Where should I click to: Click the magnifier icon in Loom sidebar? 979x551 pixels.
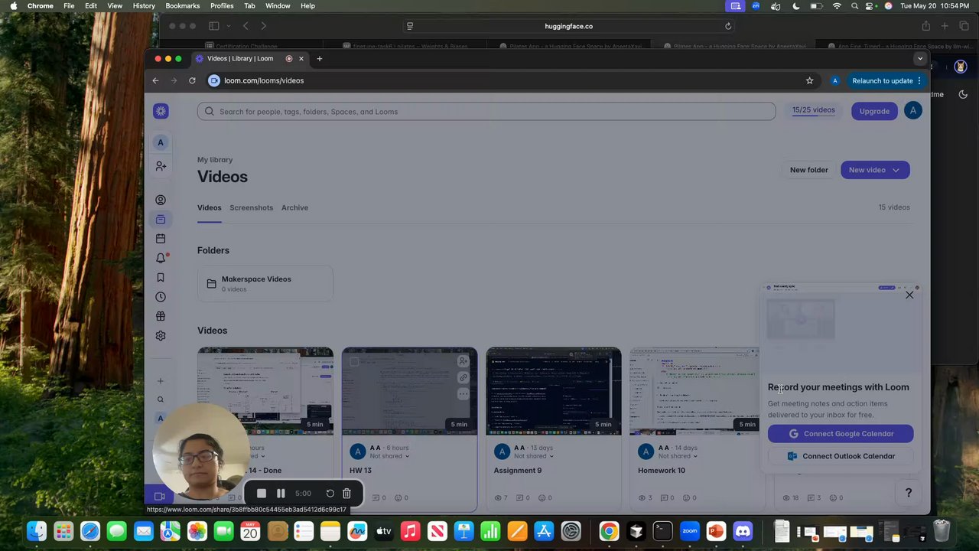(161, 399)
